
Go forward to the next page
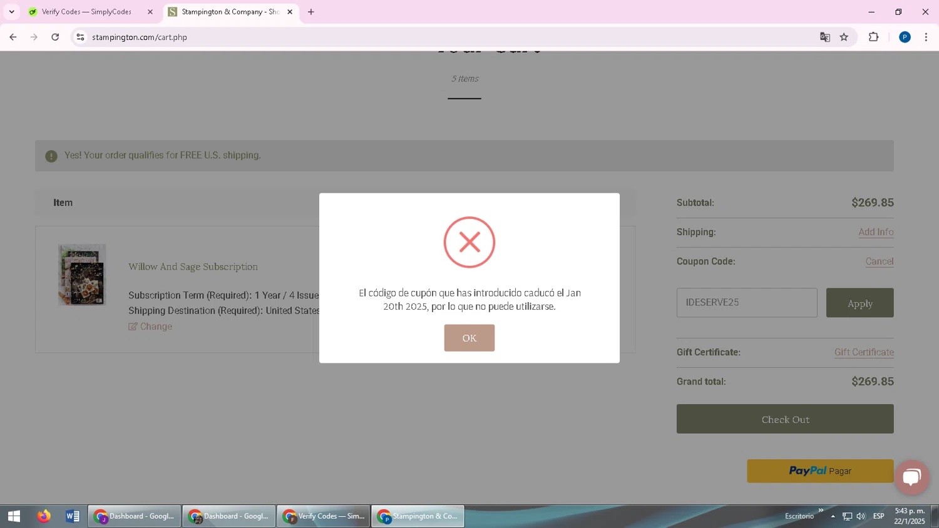[x=34, y=37]
